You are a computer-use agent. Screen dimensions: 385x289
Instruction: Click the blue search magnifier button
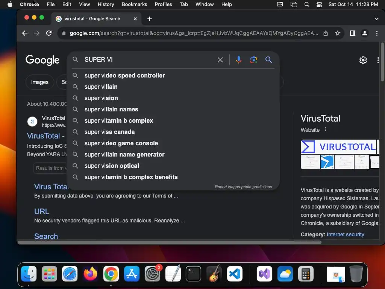pos(268,60)
